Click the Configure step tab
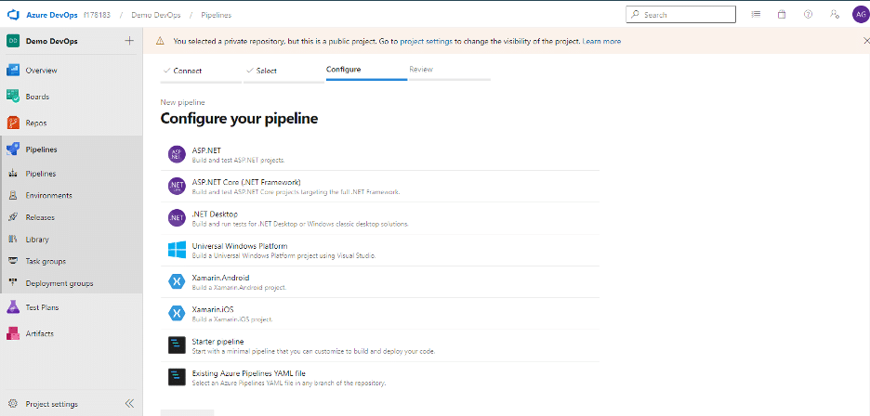Viewport: 870px width, 416px height. click(367, 71)
